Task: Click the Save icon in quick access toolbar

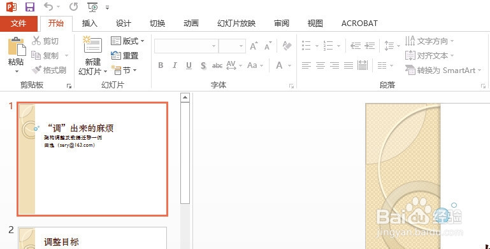Action: pos(30,7)
